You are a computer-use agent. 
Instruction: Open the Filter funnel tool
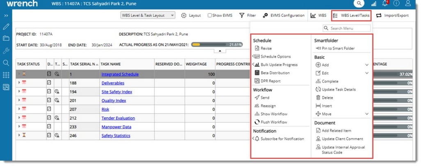247,16
